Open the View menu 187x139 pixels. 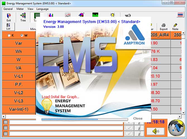pyautogui.click(x=30, y=9)
